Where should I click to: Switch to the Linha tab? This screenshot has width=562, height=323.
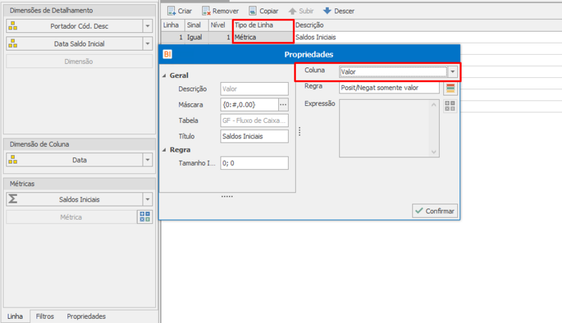[15, 316]
